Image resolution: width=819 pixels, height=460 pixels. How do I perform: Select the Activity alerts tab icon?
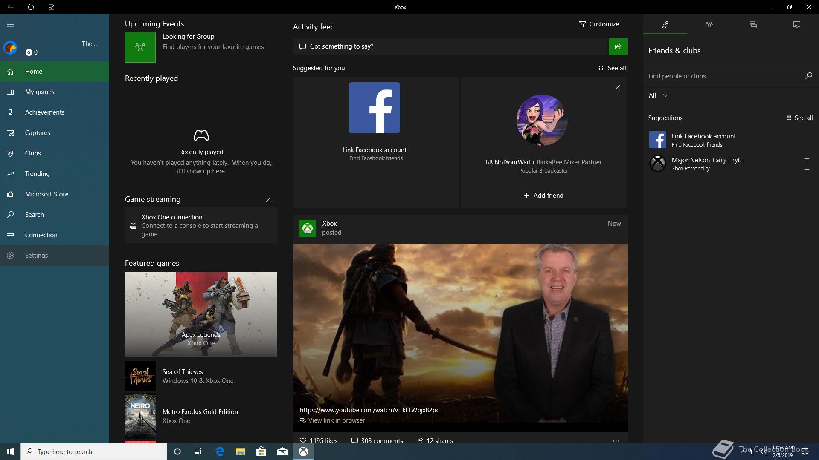pos(796,24)
